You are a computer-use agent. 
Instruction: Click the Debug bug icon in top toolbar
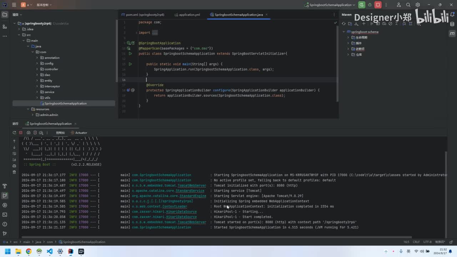tap(370, 5)
